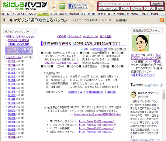Jump to 編集後記 section
This screenshot has width=166, height=141.
(x=111, y=92)
